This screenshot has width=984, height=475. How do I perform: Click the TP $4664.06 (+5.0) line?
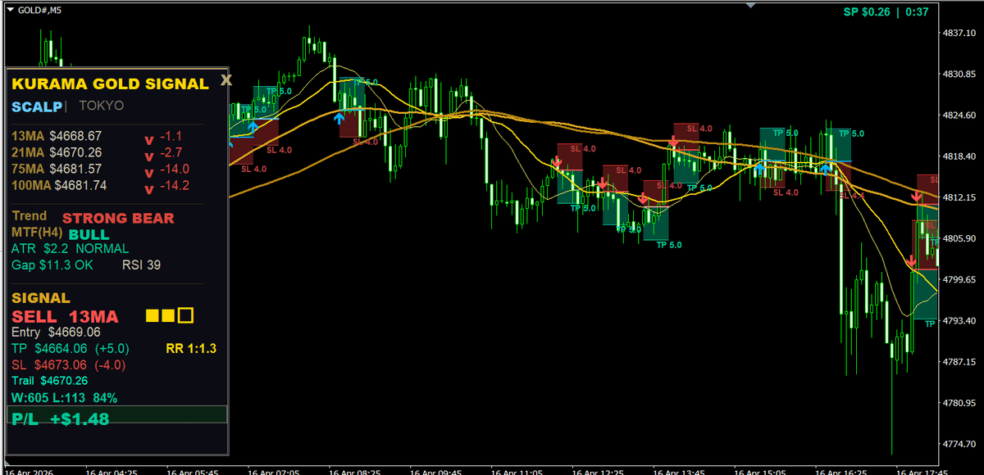tap(71, 348)
